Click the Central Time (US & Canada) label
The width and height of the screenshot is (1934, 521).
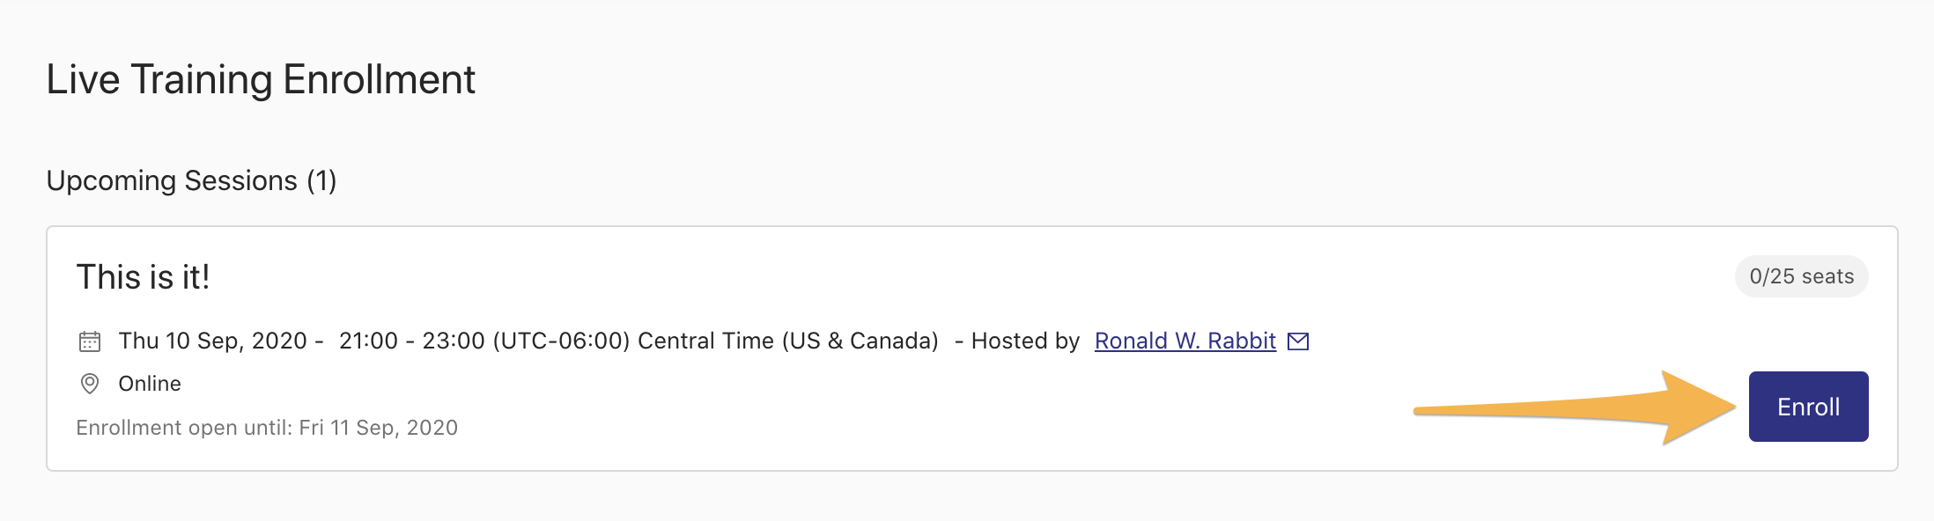pyautogui.click(x=788, y=341)
